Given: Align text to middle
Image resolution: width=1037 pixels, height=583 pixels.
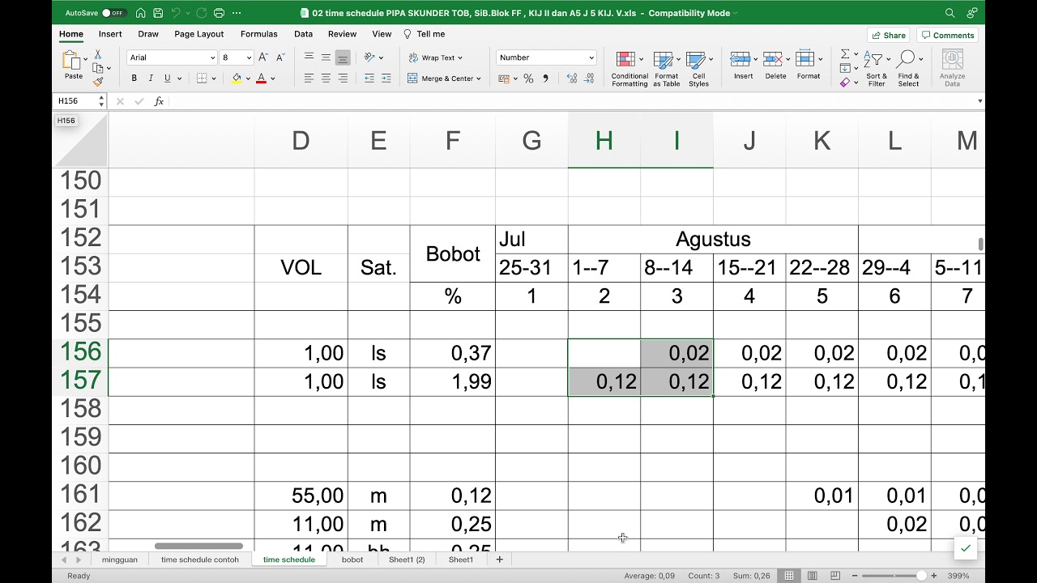Looking at the screenshot, I should (326, 57).
